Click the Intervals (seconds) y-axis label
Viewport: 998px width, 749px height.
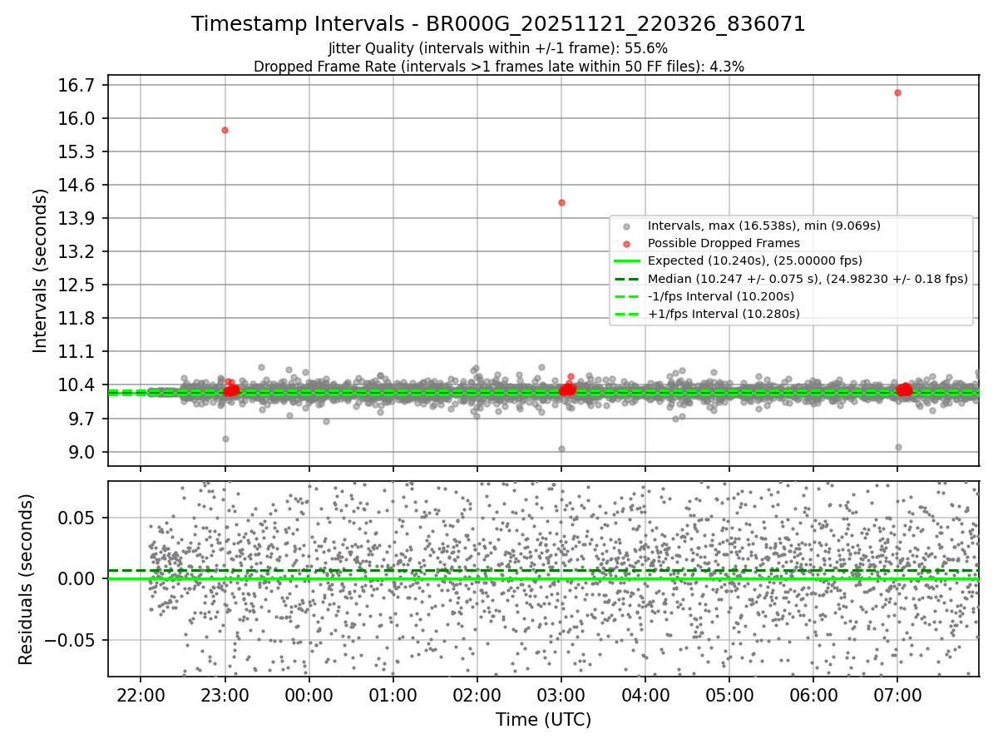click(x=40, y=270)
